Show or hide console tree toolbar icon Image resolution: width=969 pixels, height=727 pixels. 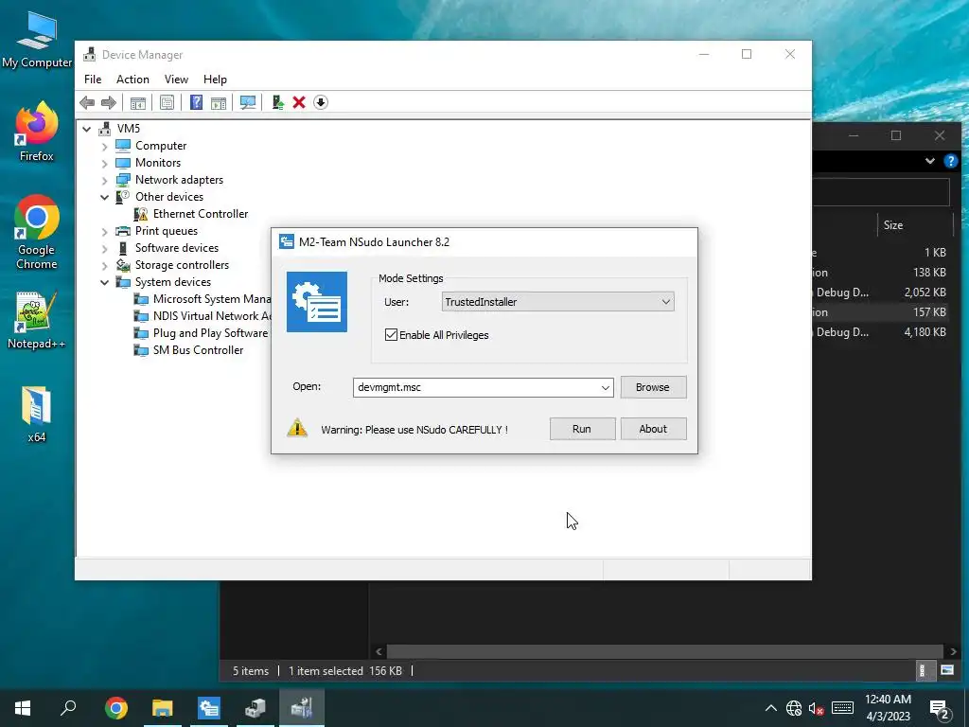[138, 102]
